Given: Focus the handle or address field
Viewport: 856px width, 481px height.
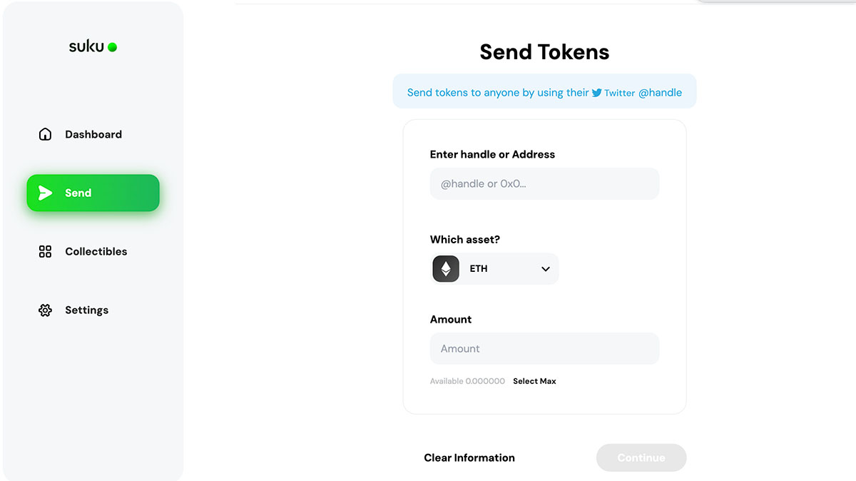Looking at the screenshot, I should [544, 183].
